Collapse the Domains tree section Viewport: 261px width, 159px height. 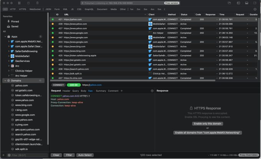click(x=5, y=81)
